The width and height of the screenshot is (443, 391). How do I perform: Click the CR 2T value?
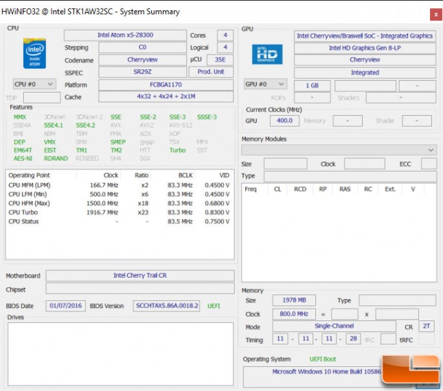427,327
